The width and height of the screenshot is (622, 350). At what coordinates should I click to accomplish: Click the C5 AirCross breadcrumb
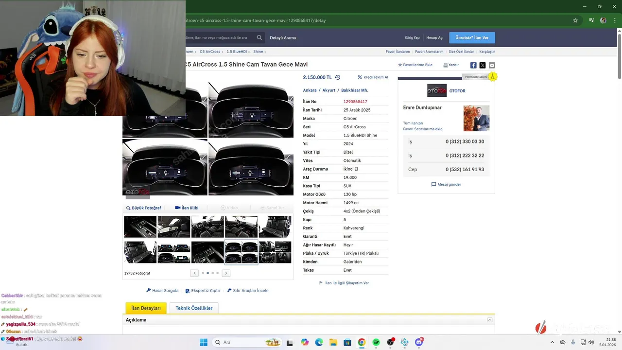tap(210, 52)
